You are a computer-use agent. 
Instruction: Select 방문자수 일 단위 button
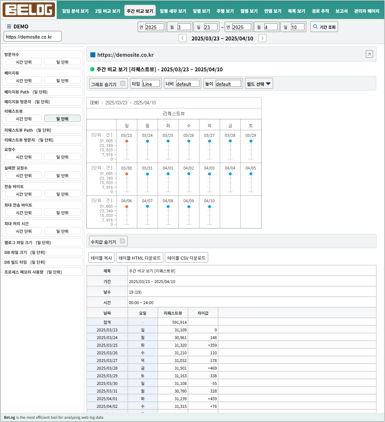[x=62, y=62]
